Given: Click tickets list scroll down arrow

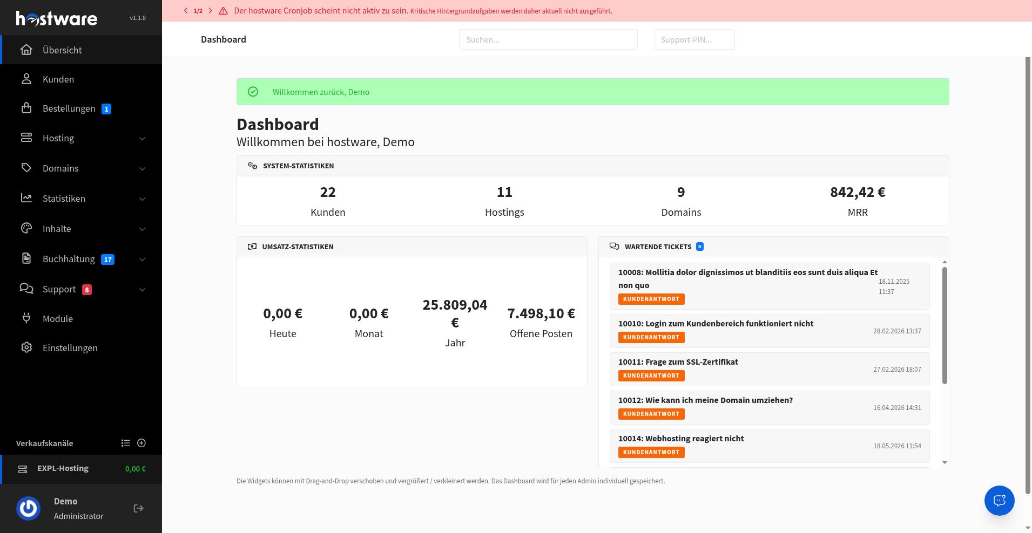Looking at the screenshot, I should click(x=945, y=462).
